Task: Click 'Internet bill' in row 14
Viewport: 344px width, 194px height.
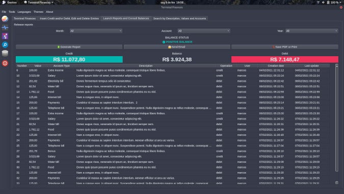Action: (x=54, y=97)
